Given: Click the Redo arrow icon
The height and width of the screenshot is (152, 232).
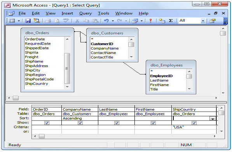Looking at the screenshot, I should click(120, 21).
